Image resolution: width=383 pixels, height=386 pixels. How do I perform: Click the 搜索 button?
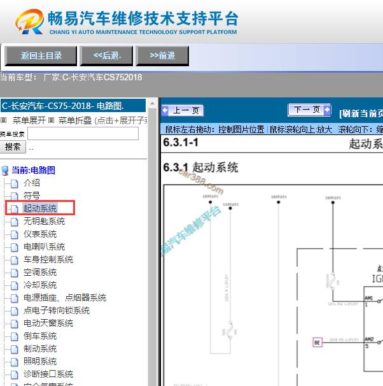13,147
